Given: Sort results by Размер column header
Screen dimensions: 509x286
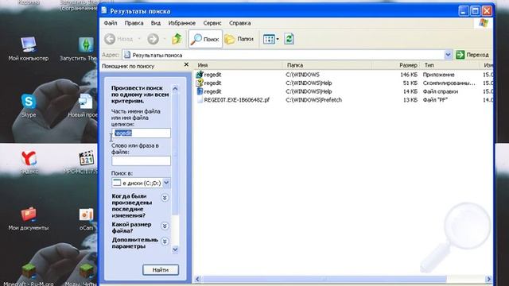Looking at the screenshot, I should point(396,65).
